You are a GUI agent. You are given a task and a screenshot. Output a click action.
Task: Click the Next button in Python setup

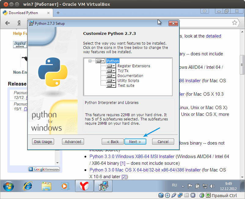tap(135, 142)
